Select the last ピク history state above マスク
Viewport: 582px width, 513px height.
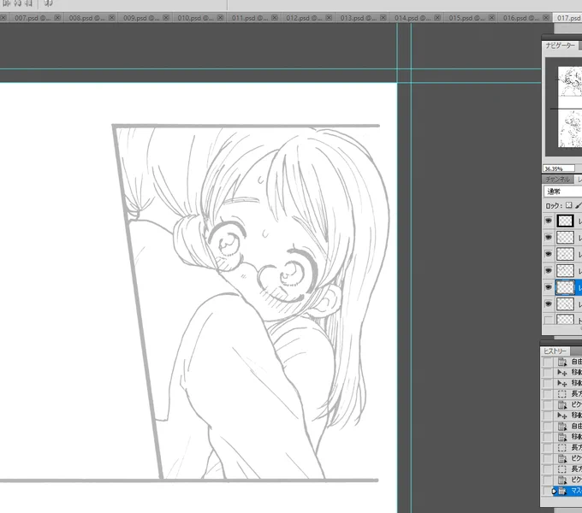click(569, 480)
